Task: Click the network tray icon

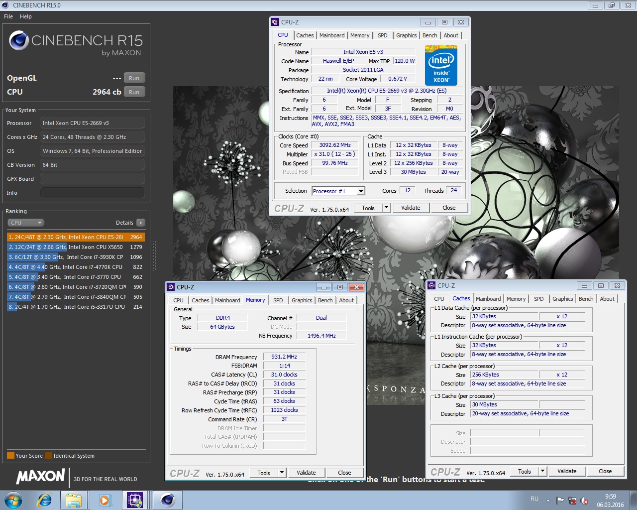Action: pos(572,500)
